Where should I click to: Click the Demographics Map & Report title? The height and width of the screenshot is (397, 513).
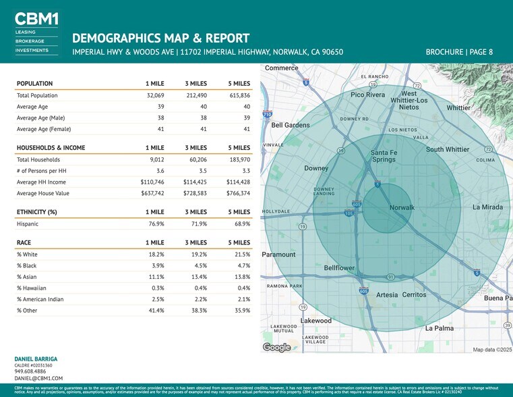[x=160, y=38]
